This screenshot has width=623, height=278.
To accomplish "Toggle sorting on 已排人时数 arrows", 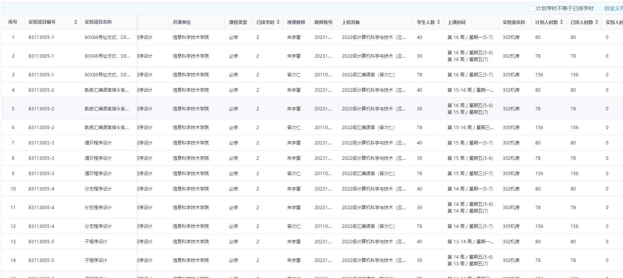I will point(596,22).
